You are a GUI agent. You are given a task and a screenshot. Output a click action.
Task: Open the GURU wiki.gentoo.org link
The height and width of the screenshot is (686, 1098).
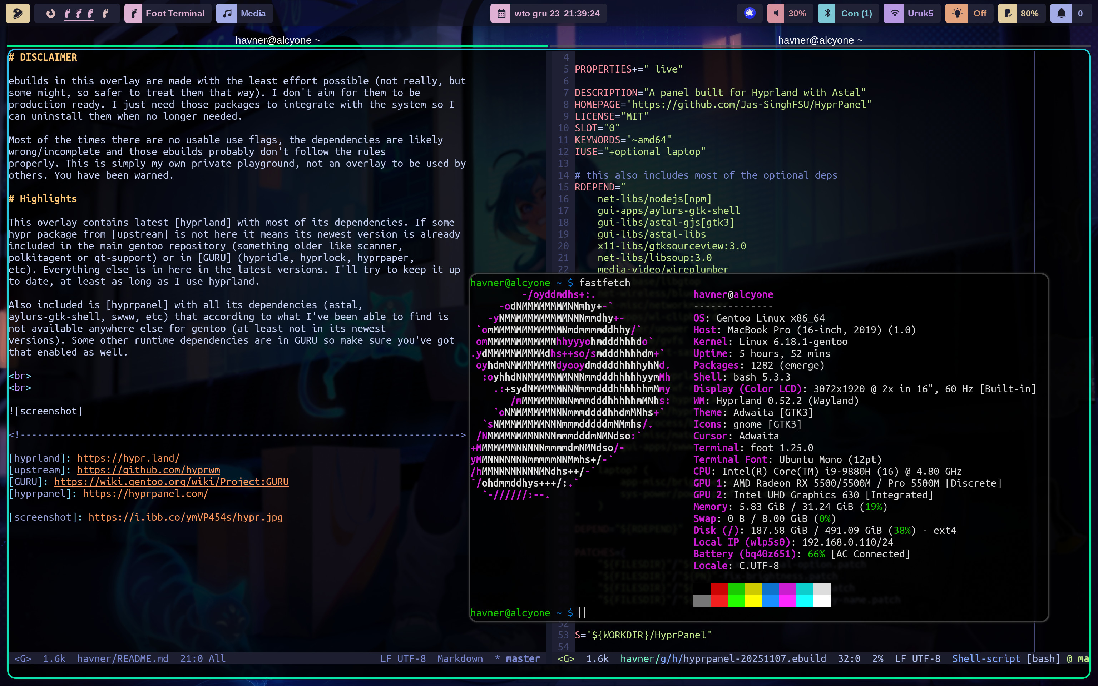(172, 482)
